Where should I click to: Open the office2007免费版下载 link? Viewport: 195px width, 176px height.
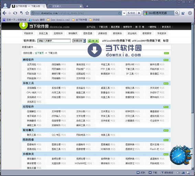[146, 41]
